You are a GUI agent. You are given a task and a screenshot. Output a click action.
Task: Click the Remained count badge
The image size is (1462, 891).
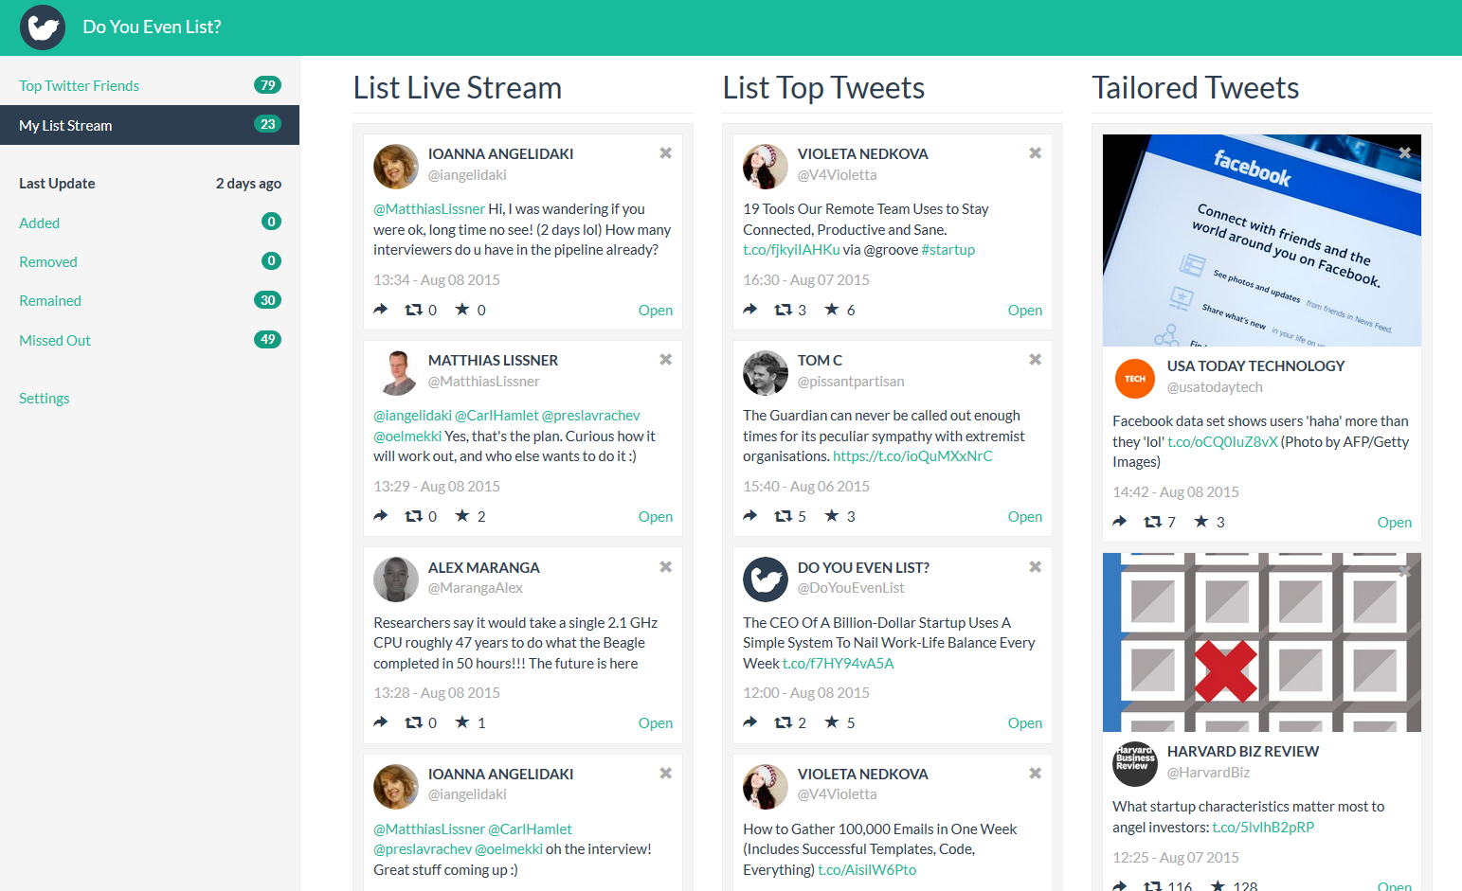coord(268,300)
